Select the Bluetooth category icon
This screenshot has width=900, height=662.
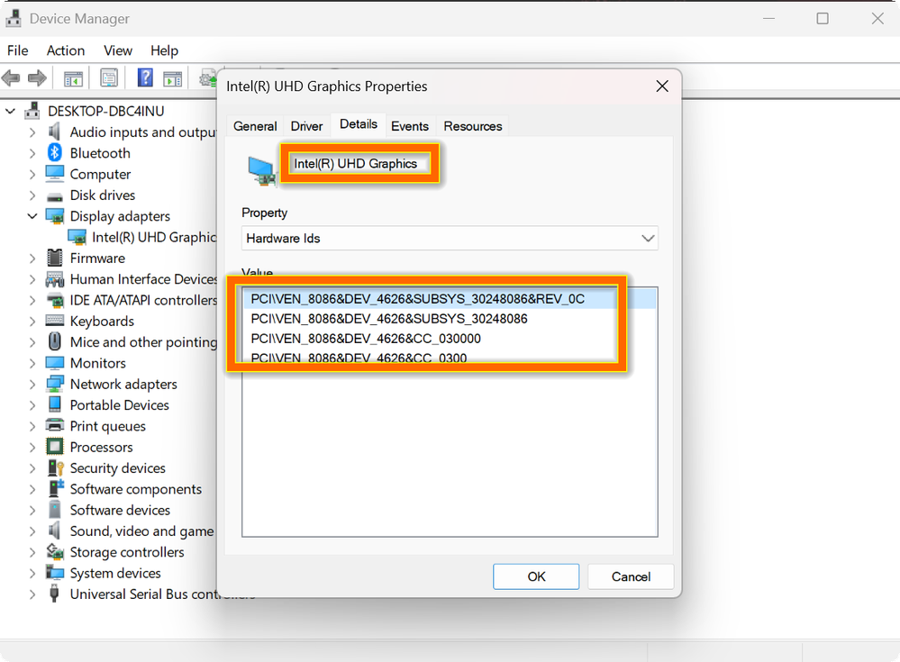(55, 152)
